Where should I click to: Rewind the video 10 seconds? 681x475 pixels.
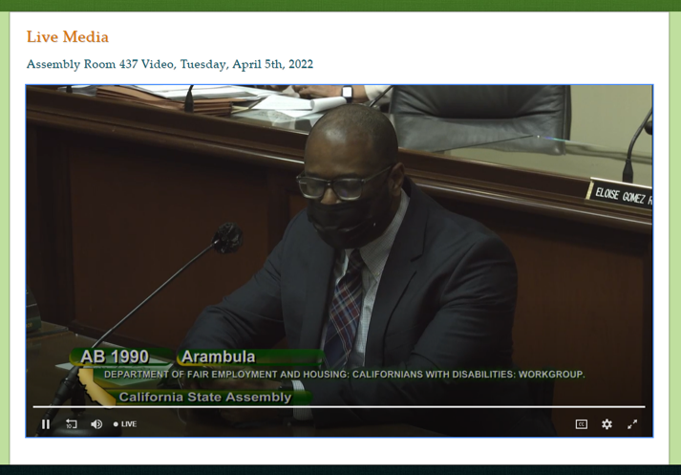72,424
